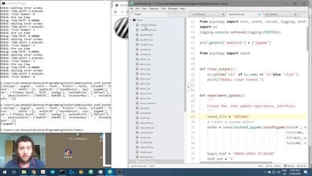
Task: Open demo_4.py in the project tree
Action: click(x=145, y=74)
